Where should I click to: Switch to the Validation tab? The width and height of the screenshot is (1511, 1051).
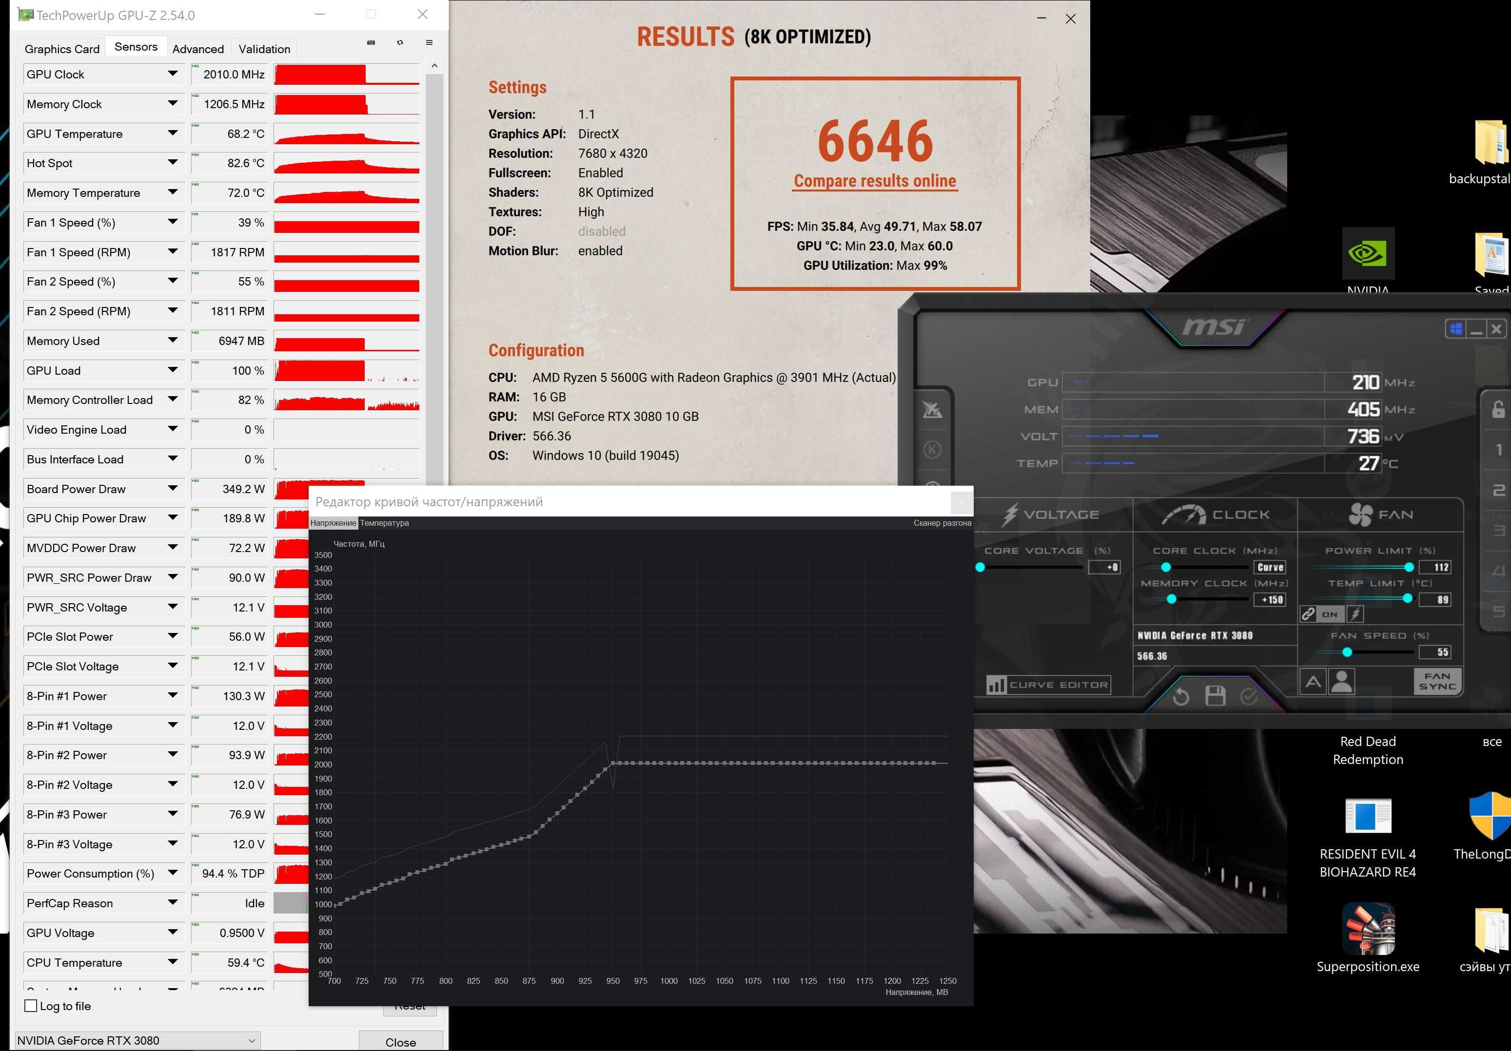coord(264,49)
